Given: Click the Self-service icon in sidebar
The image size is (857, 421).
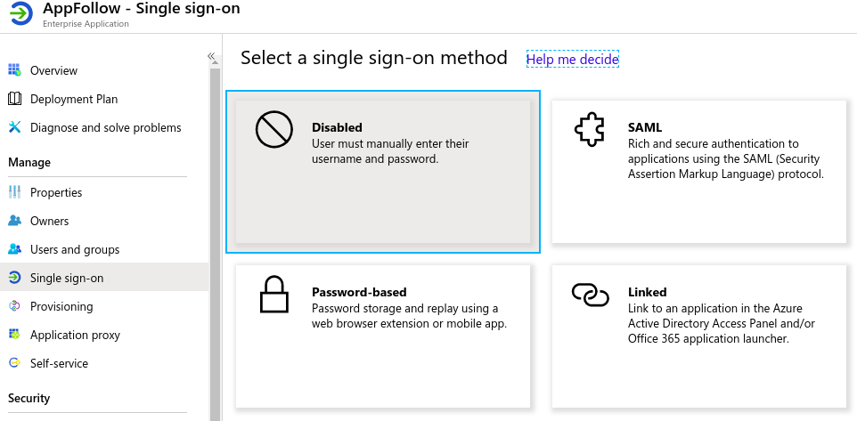Looking at the screenshot, I should 15,363.
